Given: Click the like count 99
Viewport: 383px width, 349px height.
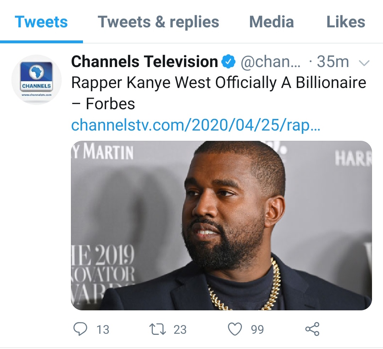Looking at the screenshot, I should [257, 330].
